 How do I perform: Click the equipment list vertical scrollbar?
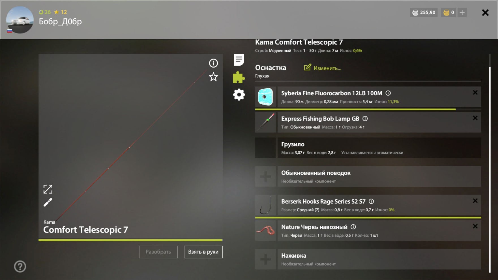tap(490, 170)
